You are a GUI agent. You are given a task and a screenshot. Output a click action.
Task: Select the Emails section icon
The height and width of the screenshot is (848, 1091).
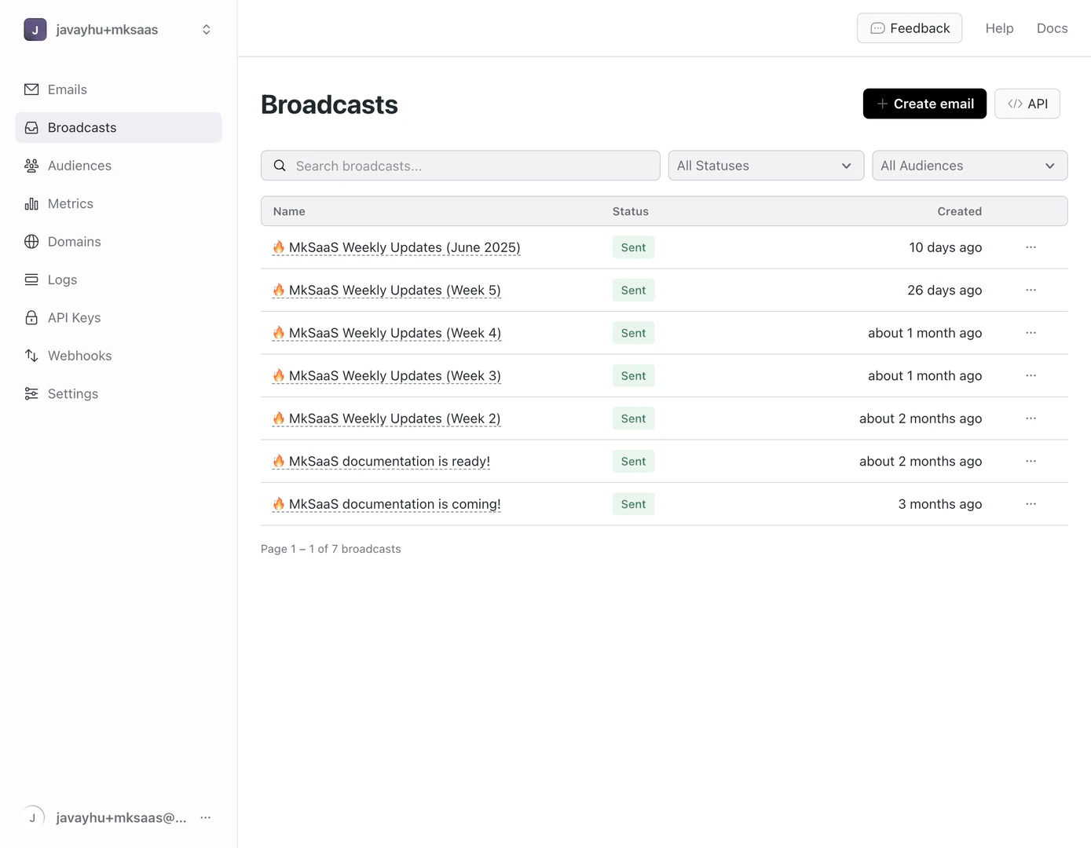point(31,89)
